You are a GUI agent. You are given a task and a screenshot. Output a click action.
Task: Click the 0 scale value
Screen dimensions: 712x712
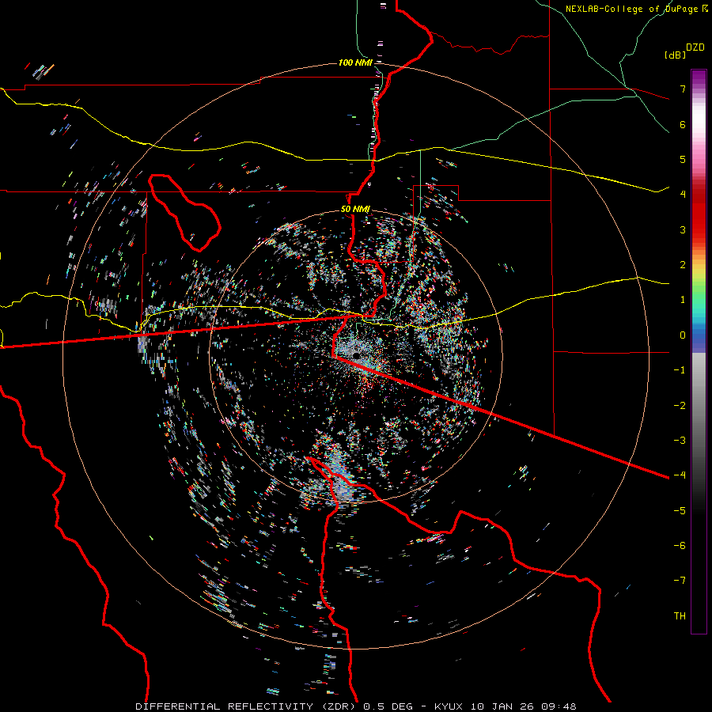pyautogui.click(x=683, y=335)
